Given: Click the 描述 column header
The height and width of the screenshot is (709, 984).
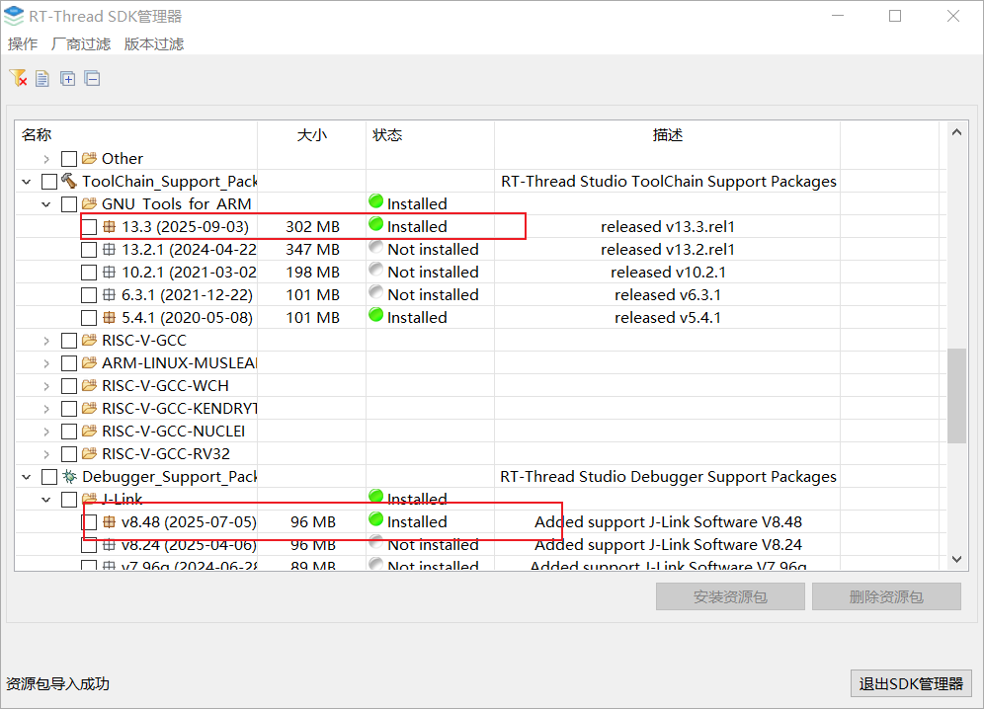Looking at the screenshot, I should point(667,134).
